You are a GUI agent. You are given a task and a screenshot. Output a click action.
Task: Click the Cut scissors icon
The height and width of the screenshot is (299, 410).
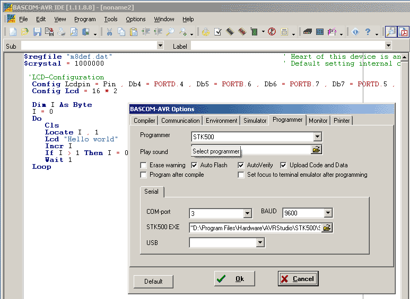(110, 32)
